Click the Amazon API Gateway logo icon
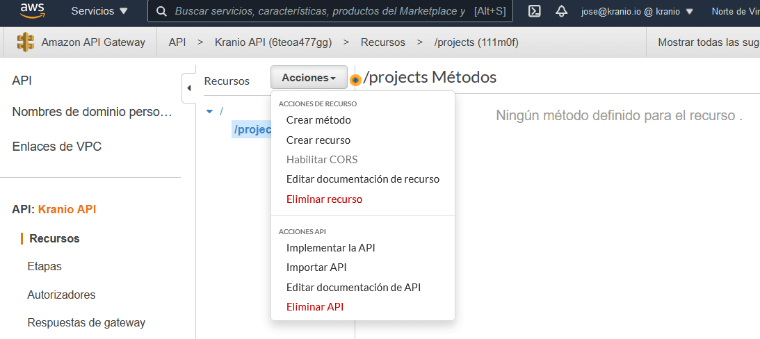This screenshot has height=339, width=760. click(x=26, y=42)
